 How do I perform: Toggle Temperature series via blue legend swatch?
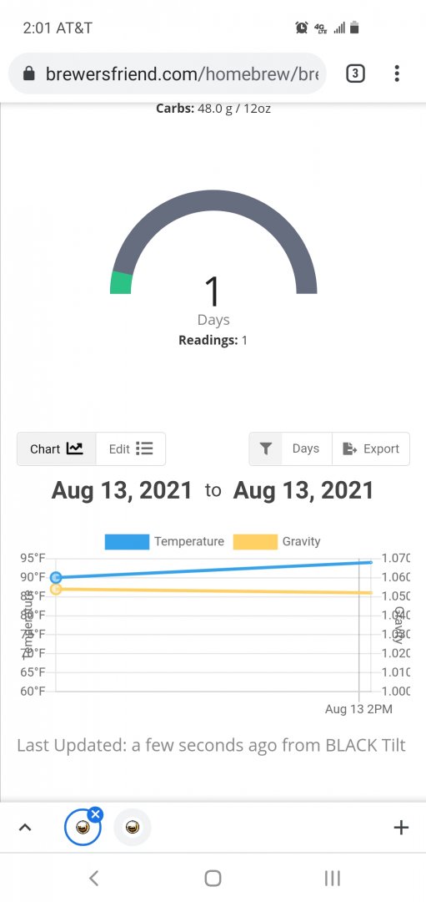coord(127,542)
